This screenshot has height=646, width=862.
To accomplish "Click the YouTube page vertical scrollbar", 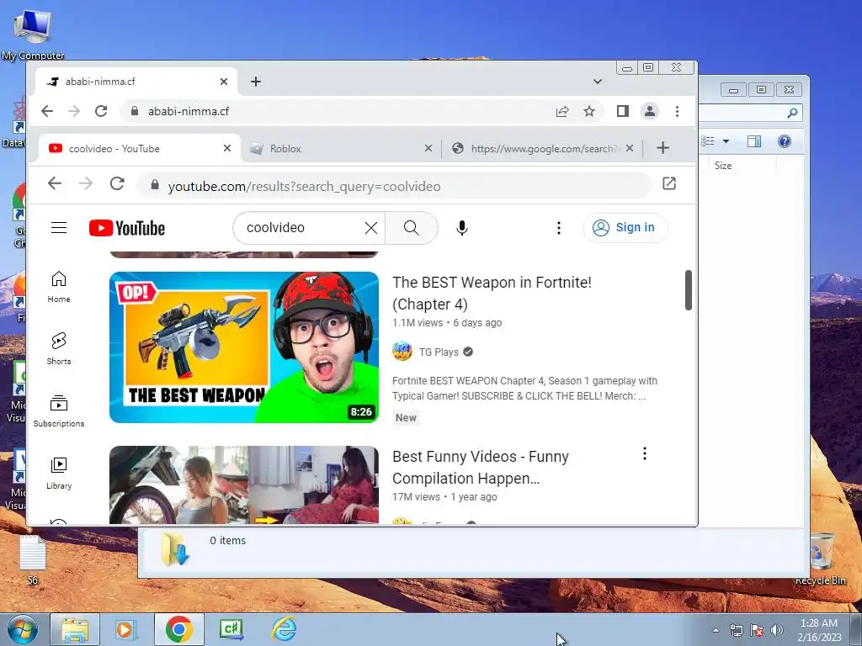I will (689, 290).
